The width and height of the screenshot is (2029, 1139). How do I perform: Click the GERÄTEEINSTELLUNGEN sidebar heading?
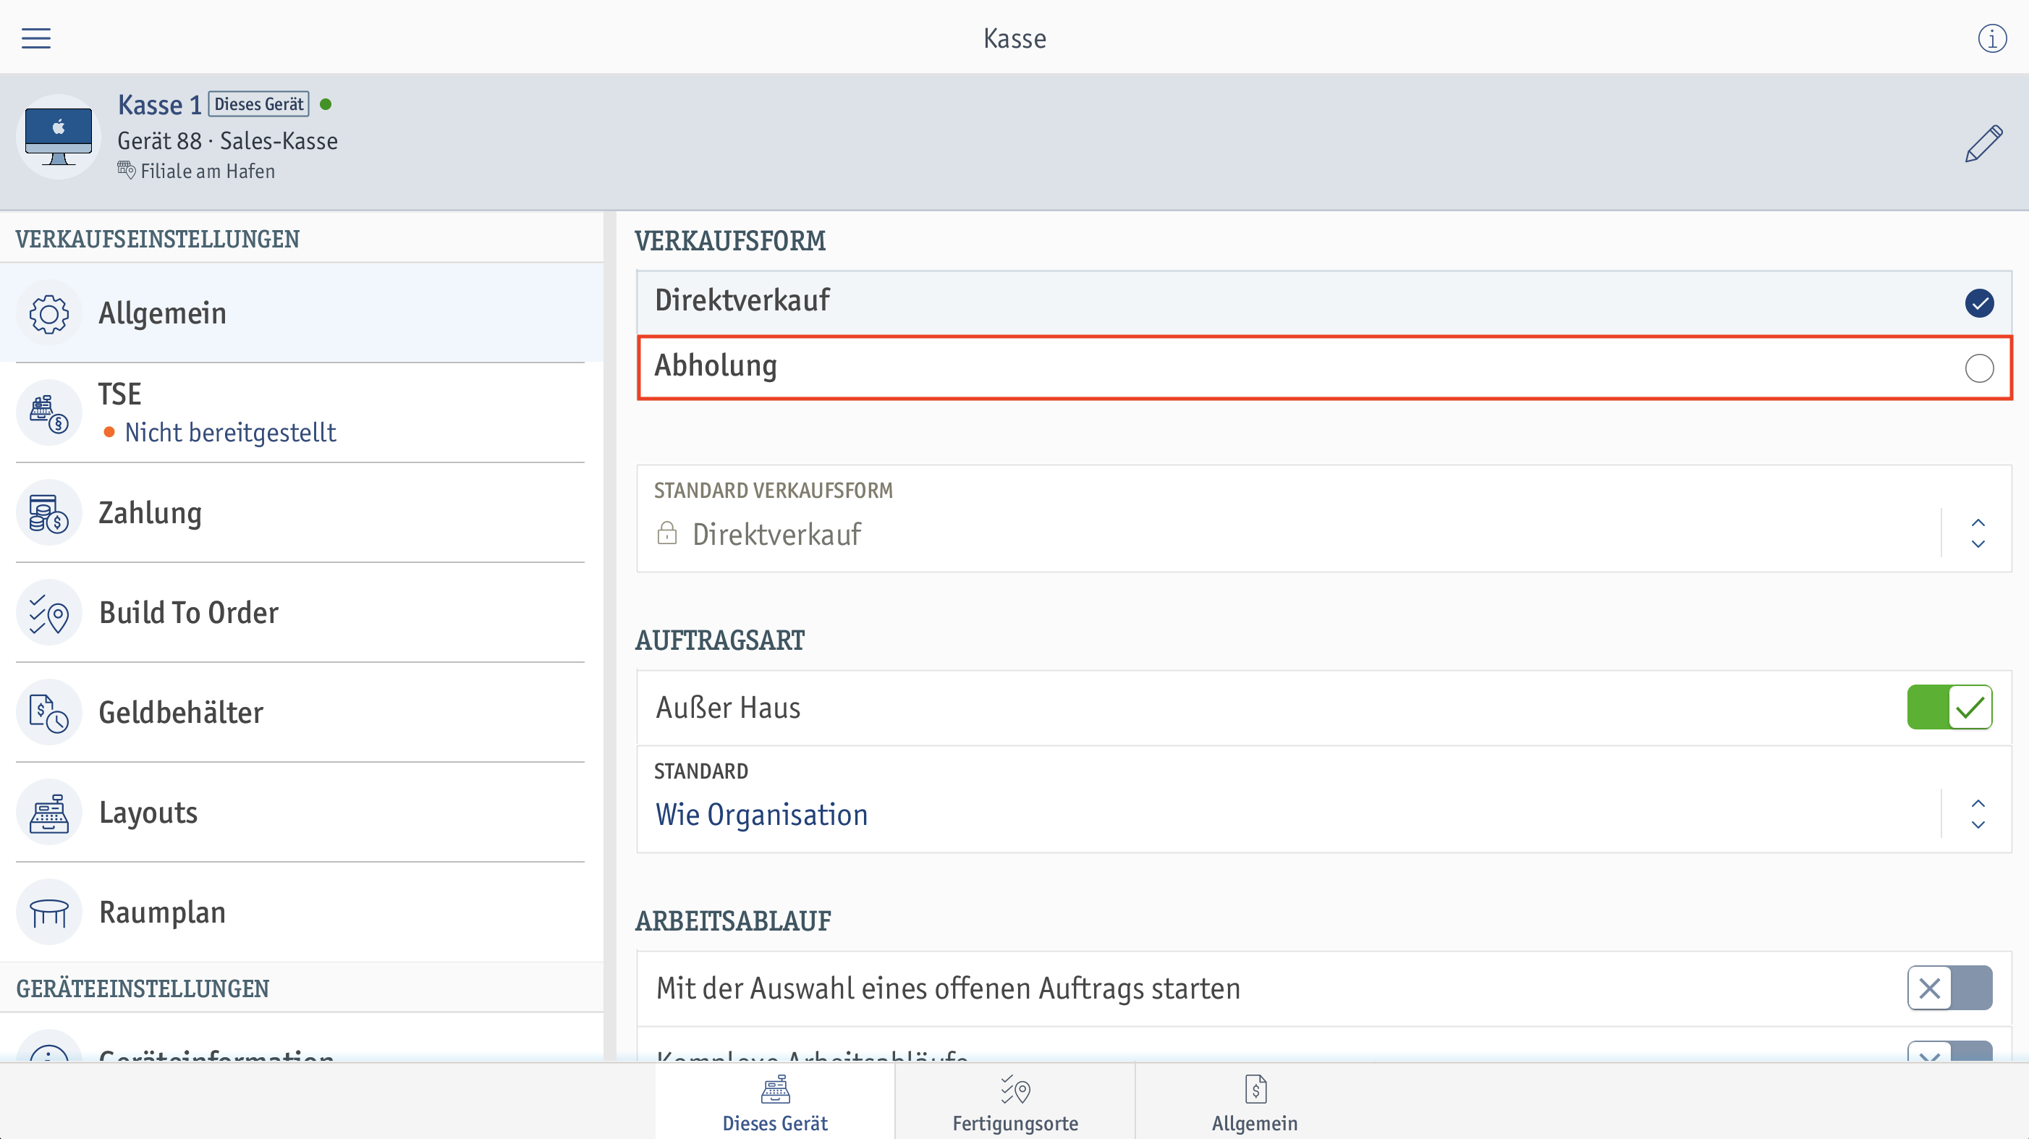pos(143,988)
